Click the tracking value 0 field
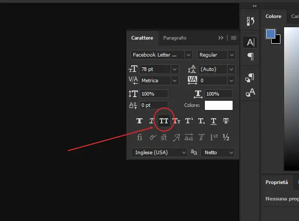This screenshot has width=299, height=221. tap(213, 81)
